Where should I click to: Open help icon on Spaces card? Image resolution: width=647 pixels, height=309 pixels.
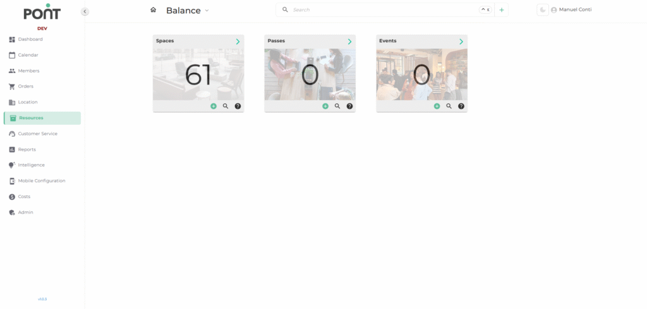pos(238,107)
